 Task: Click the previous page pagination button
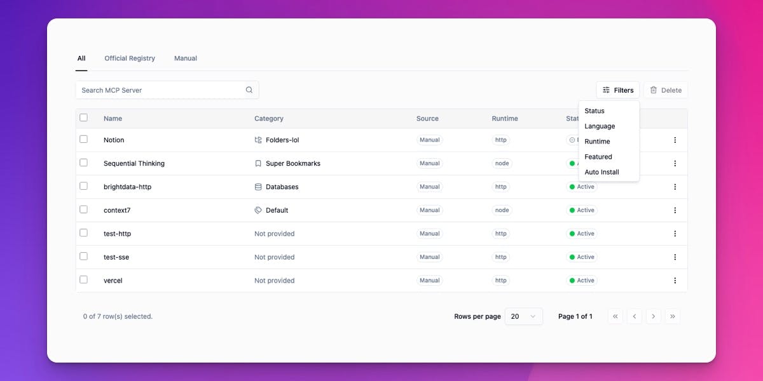coord(634,316)
